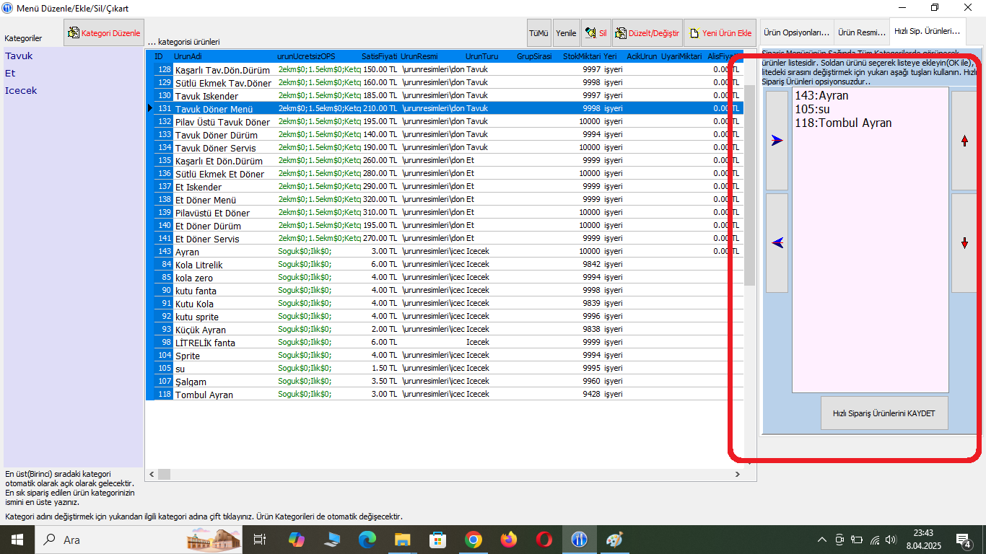Click the Tombul Ayran row in product table

tap(445, 395)
